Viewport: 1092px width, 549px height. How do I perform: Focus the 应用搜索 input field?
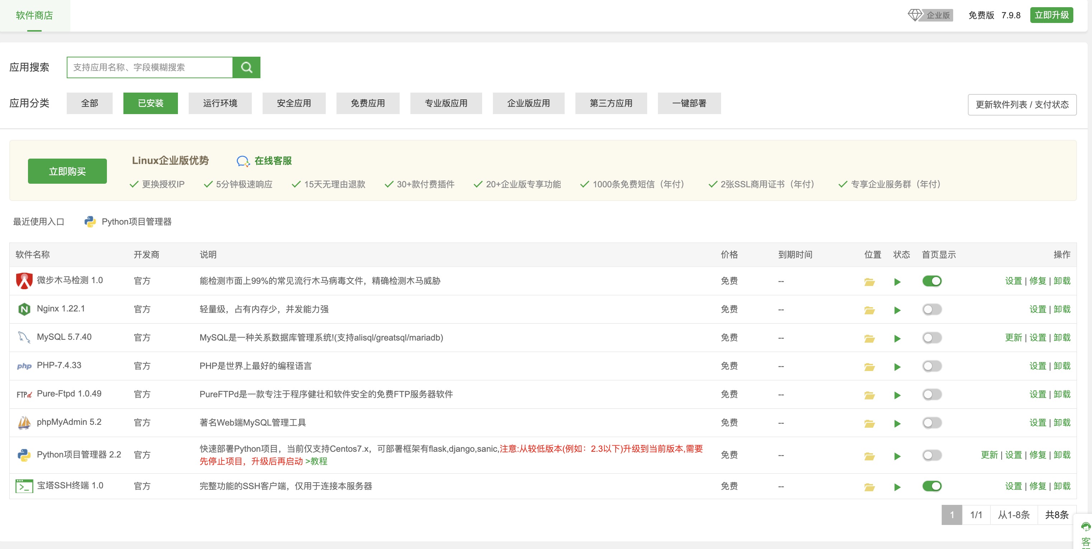click(x=150, y=67)
